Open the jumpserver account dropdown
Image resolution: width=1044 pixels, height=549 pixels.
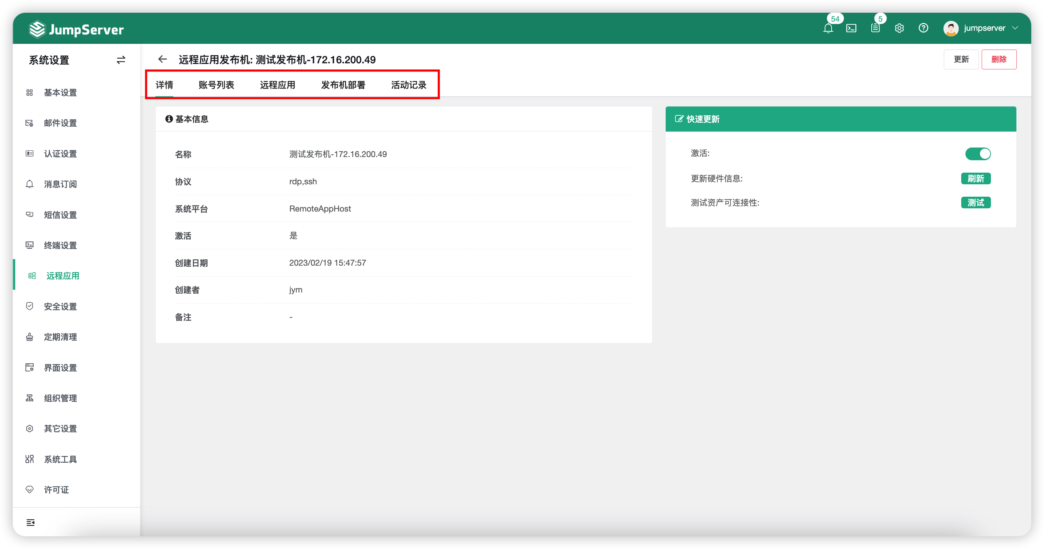coord(984,28)
